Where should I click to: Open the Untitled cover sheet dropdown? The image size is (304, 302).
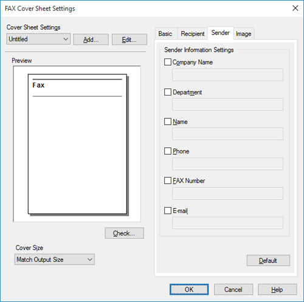click(38, 39)
